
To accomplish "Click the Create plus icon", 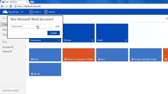I will [x=31, y=12].
